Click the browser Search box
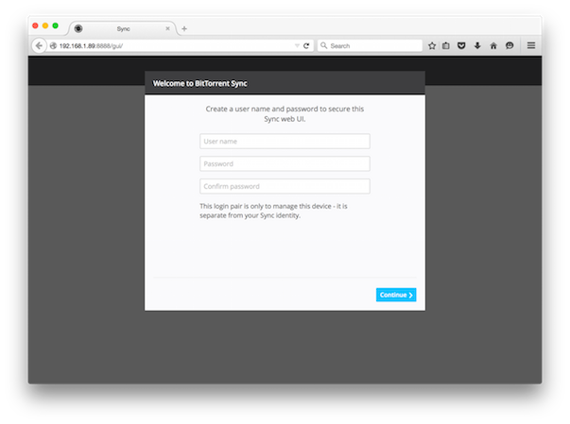This screenshot has width=570, height=424. [x=370, y=45]
